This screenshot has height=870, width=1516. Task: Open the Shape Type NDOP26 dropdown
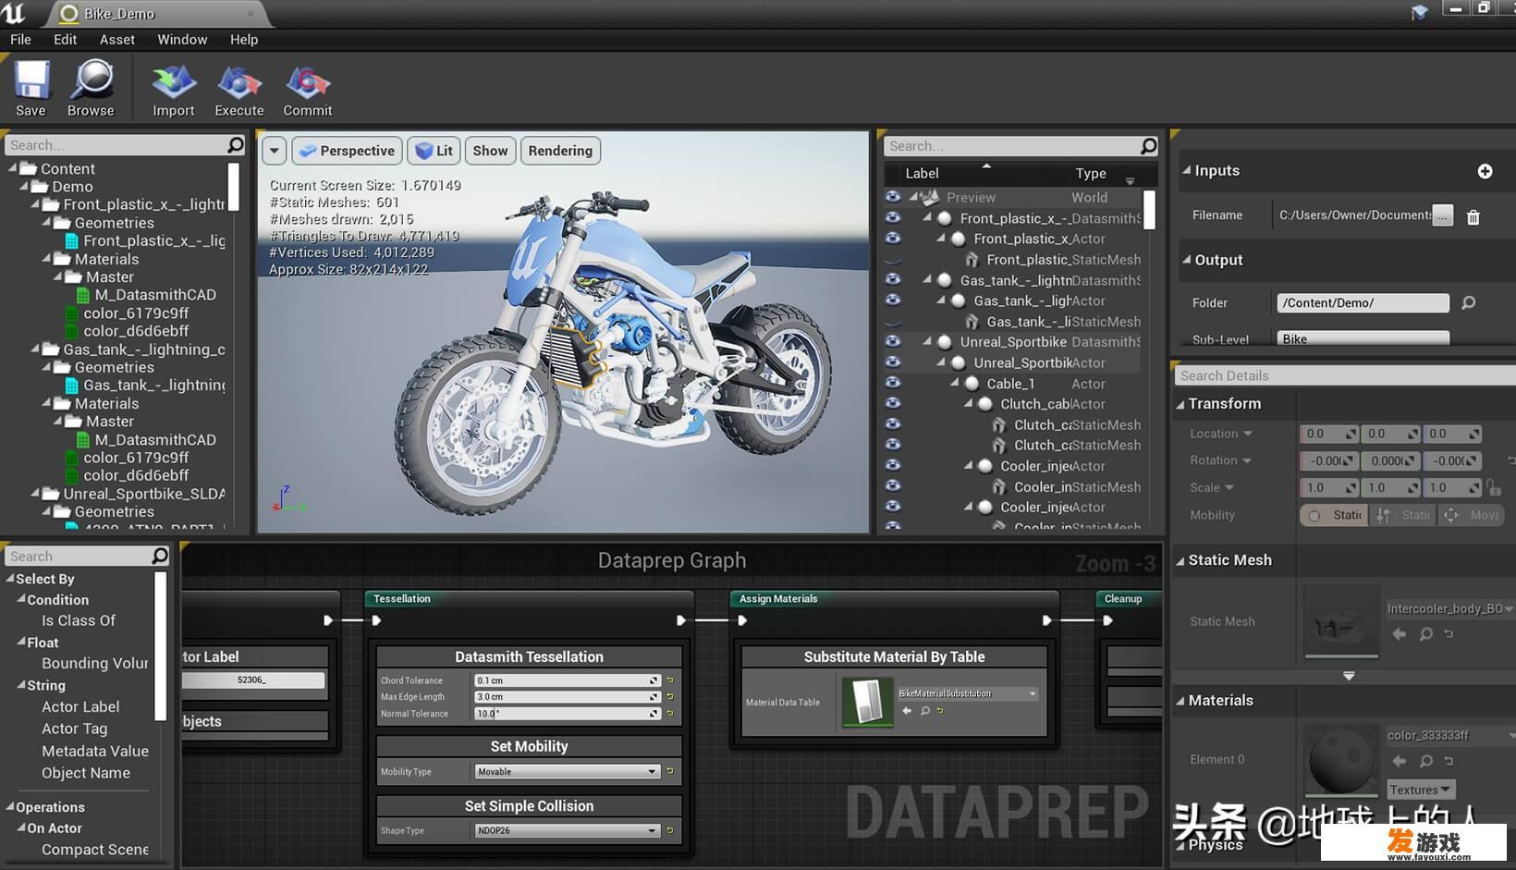click(568, 830)
